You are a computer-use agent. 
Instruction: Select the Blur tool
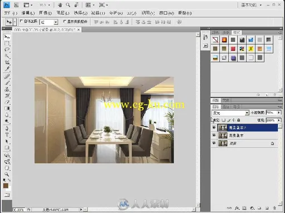7,115
